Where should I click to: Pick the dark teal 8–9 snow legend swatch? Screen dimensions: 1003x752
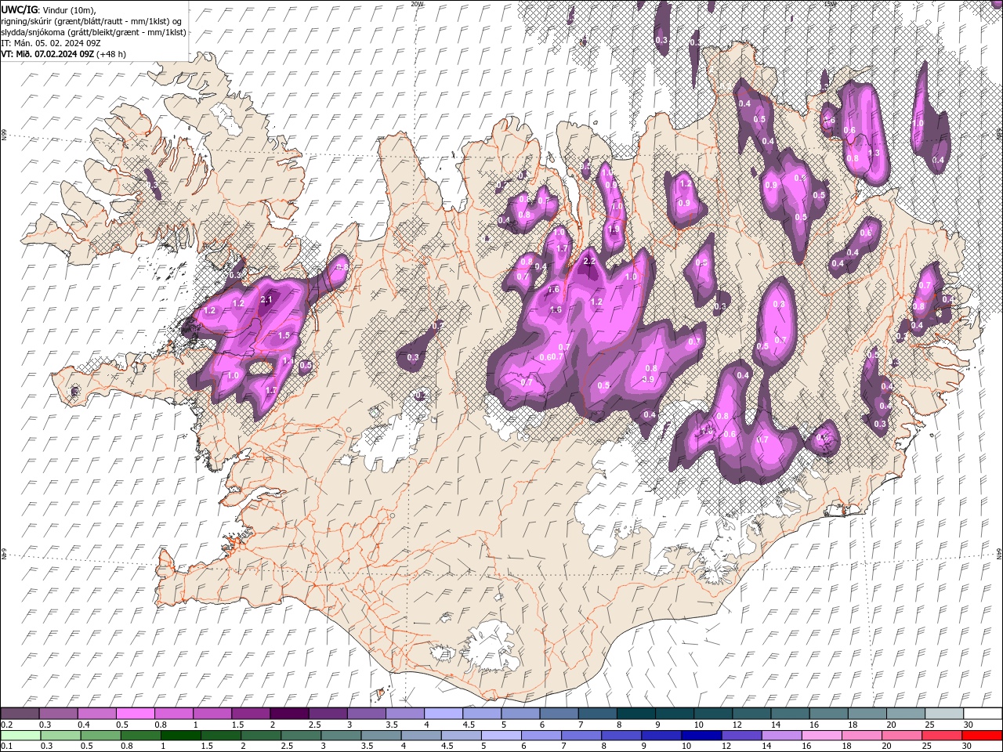pos(636,714)
